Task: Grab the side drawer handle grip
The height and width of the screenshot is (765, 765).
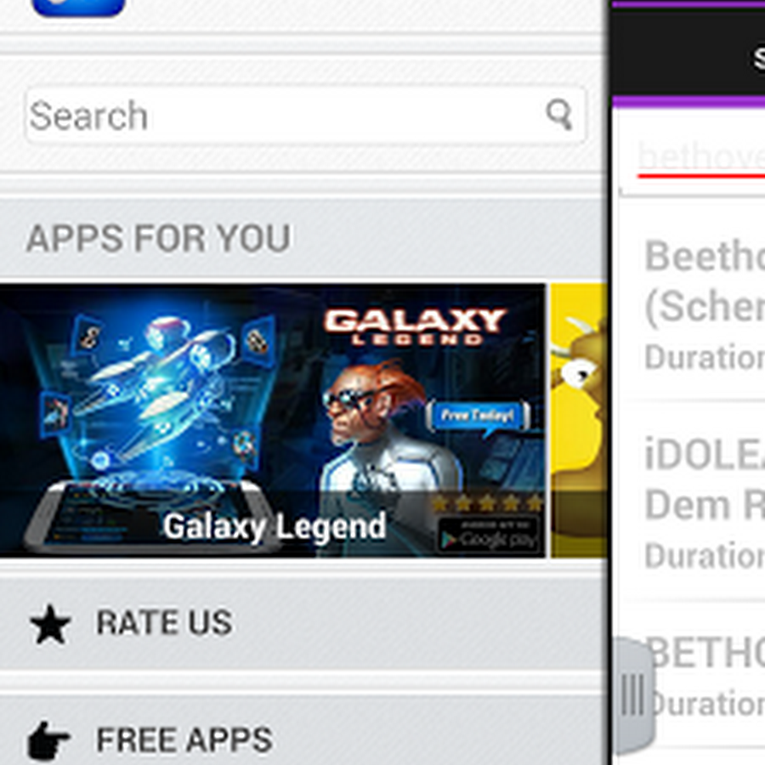Action: (x=633, y=694)
